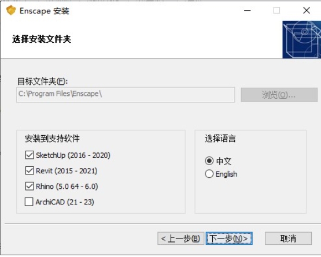Click the 下一步(N) next button
321x257 pixels.
[229, 239]
